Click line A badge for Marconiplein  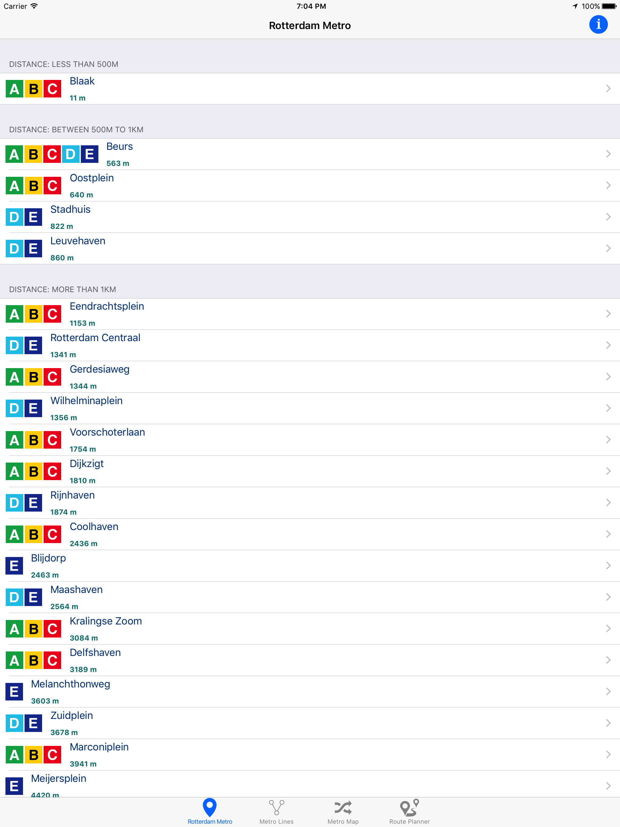(14, 754)
